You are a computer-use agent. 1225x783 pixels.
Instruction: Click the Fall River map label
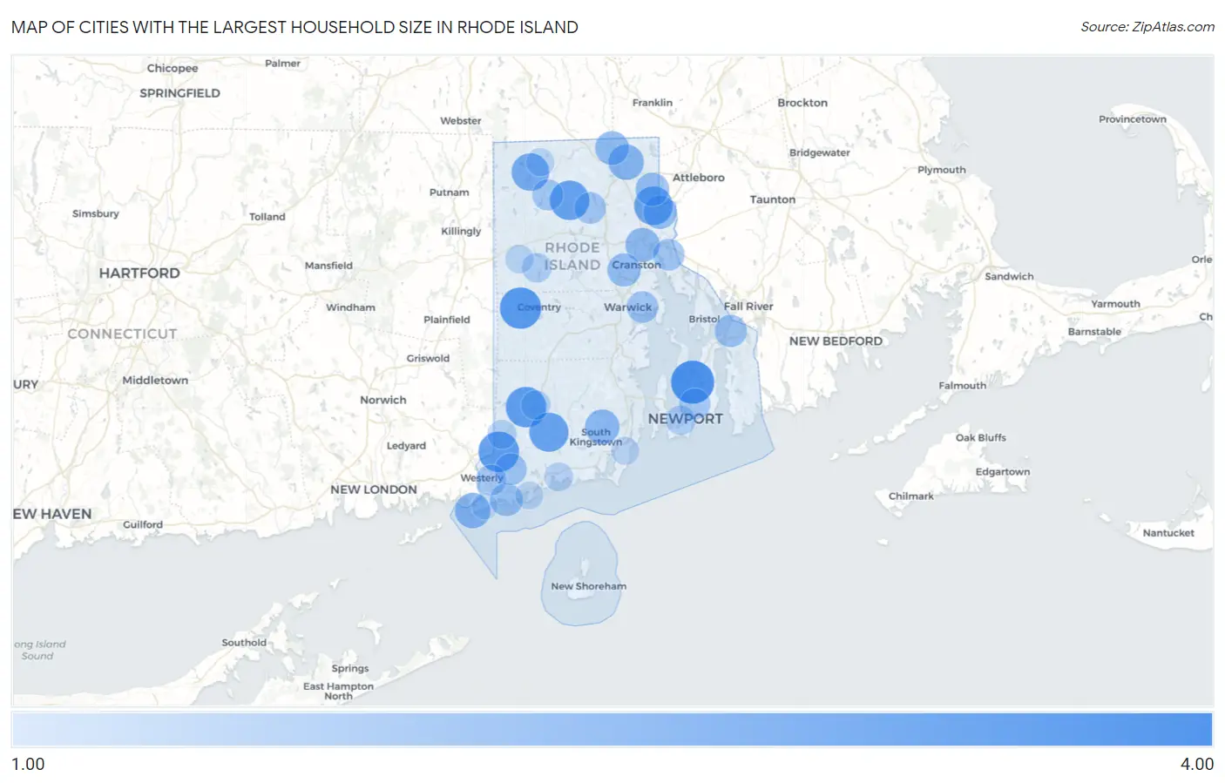tap(748, 307)
